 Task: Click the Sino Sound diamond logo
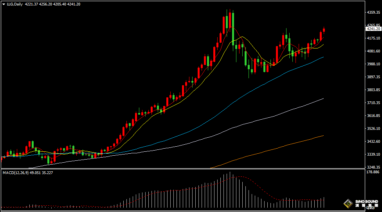tap(348, 203)
